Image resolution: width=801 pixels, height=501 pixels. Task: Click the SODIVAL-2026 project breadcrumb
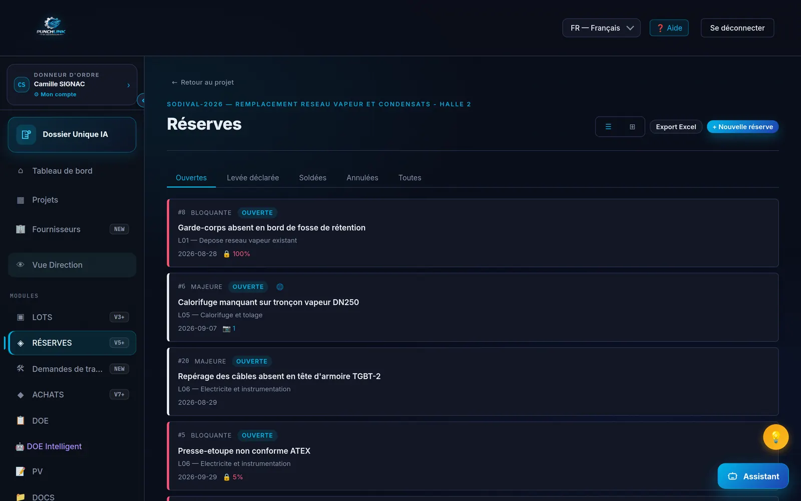(318, 104)
